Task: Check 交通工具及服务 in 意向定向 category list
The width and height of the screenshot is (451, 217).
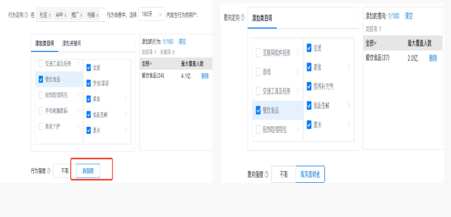Action: click(258, 91)
